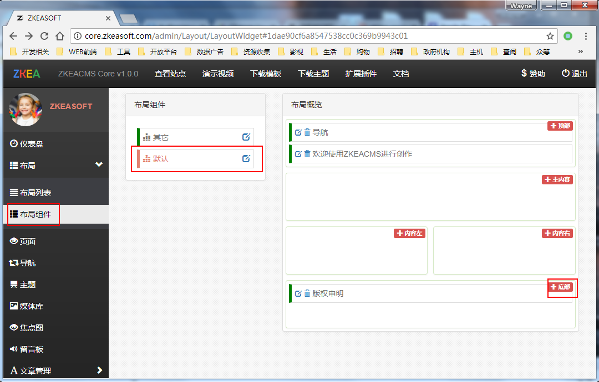Expand 文章管理 sidebar menu
Viewport: 599px width, 382px height.
pos(56,370)
